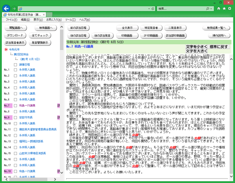Open the 編集(E) menu
The width and height of the screenshot is (235, 183).
pyautogui.click(x=25, y=20)
